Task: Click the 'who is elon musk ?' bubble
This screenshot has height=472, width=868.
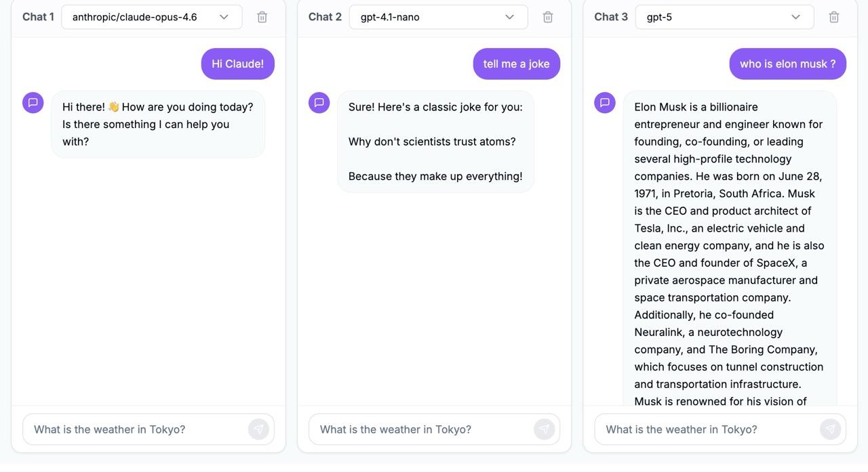Action: point(787,63)
